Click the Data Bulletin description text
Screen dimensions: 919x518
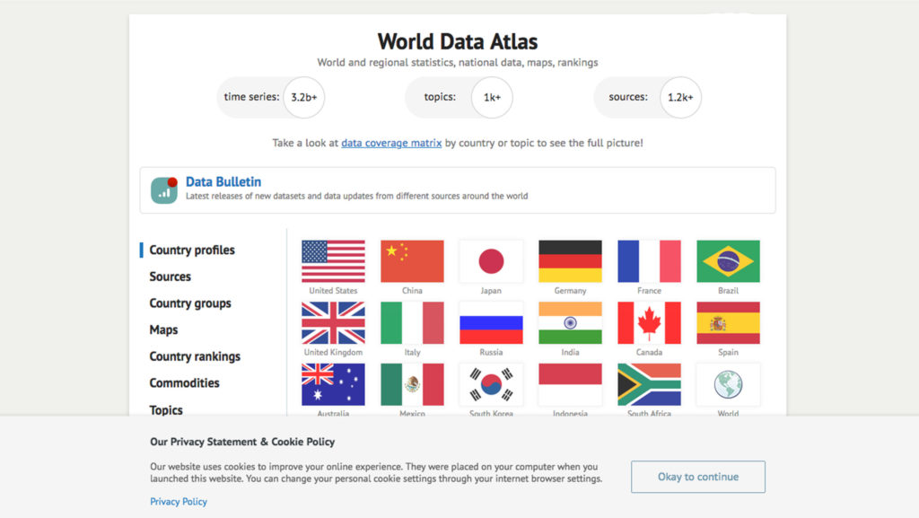(x=357, y=197)
